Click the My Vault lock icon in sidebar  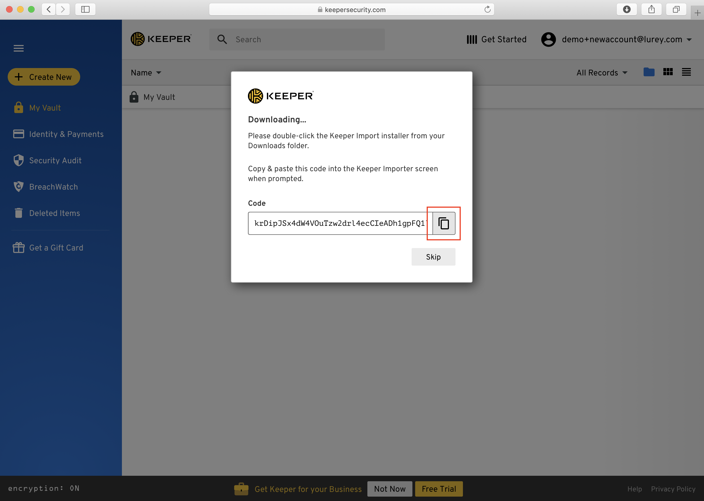(x=18, y=107)
